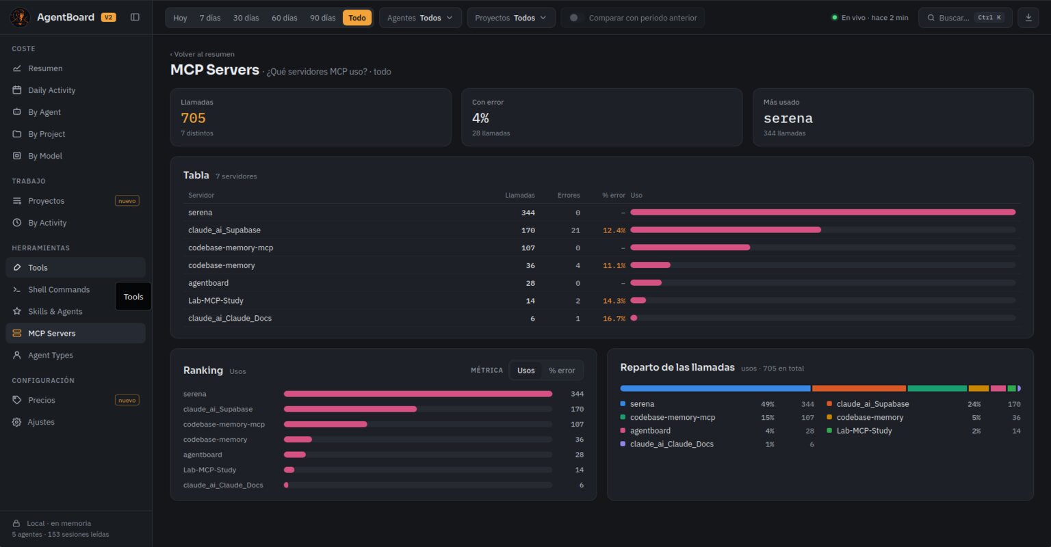The height and width of the screenshot is (547, 1051).
Task: Click the Proyectos list icon
Action: click(17, 201)
